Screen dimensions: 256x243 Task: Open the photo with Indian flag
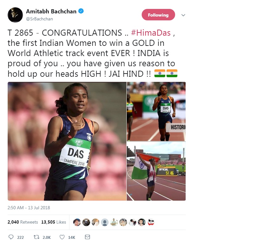pos(156,171)
